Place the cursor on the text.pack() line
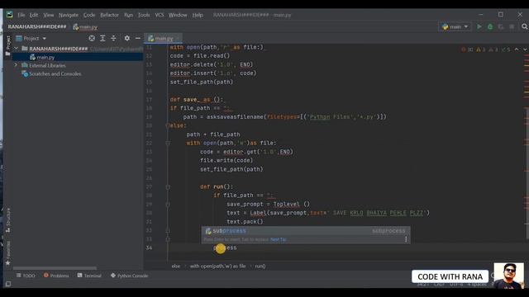Screen dimensions: 529x297 click(245, 222)
